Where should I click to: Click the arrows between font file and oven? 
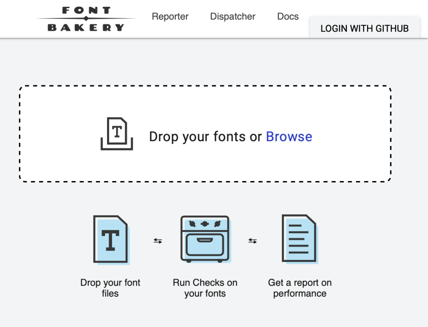coord(158,241)
